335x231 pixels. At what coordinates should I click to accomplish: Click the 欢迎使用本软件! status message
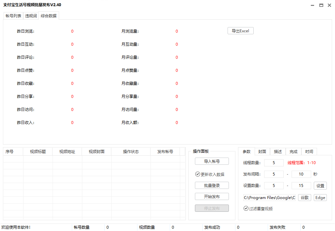tap(16, 227)
